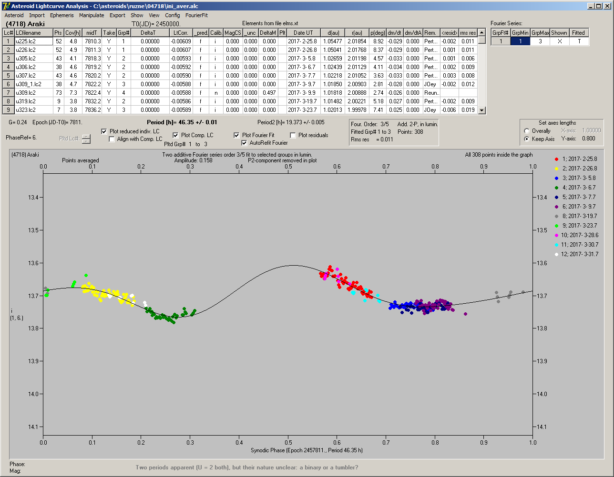Open the Asteroid menu

click(14, 15)
